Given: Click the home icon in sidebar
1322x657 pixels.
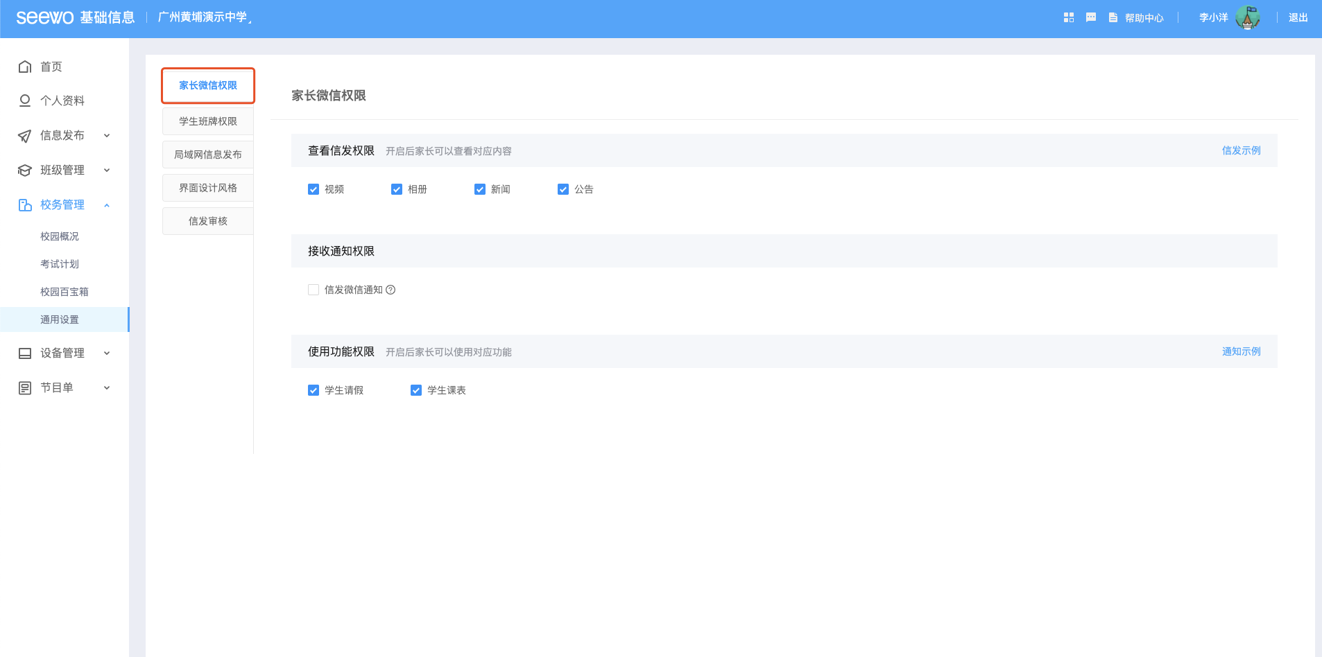Looking at the screenshot, I should point(25,67).
